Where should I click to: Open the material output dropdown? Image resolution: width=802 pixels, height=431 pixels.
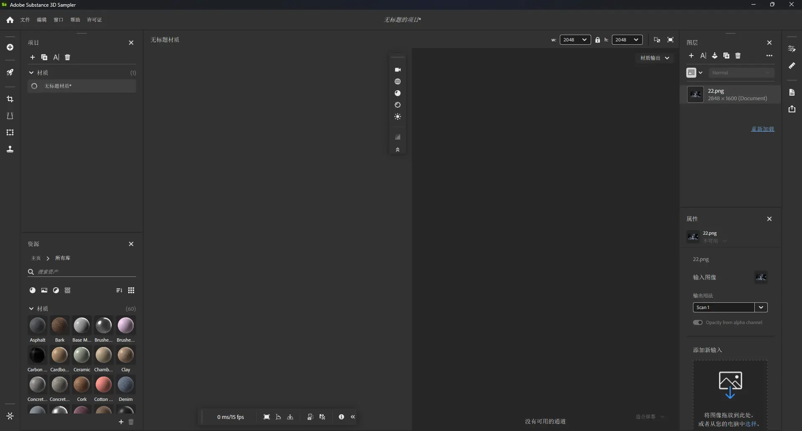pos(655,58)
